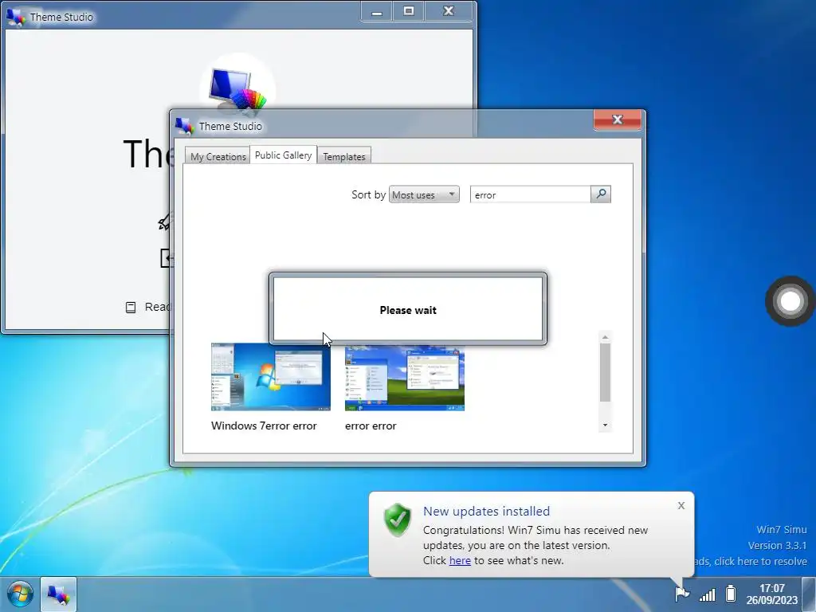Click the battery tray icon

(732, 593)
